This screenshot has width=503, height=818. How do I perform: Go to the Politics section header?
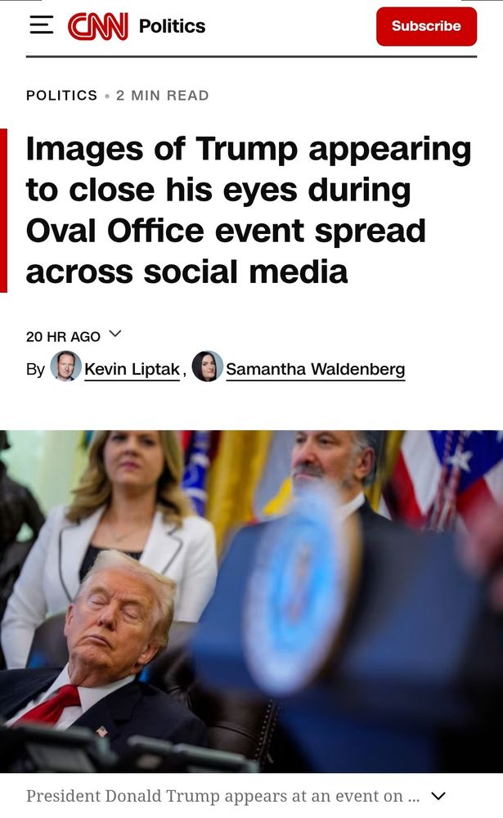click(173, 26)
